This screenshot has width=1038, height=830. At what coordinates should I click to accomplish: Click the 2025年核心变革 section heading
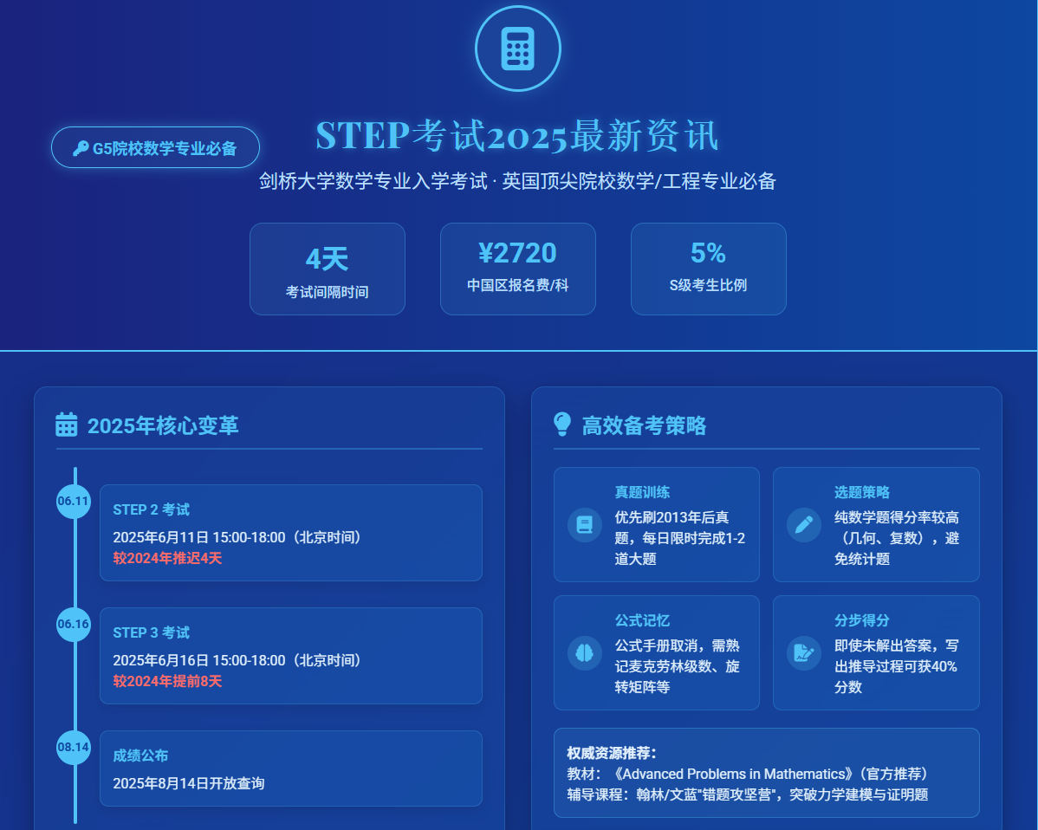tap(163, 425)
